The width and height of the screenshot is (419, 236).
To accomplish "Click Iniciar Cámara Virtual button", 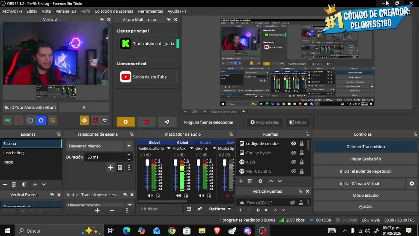I will pyautogui.click(x=359, y=184).
